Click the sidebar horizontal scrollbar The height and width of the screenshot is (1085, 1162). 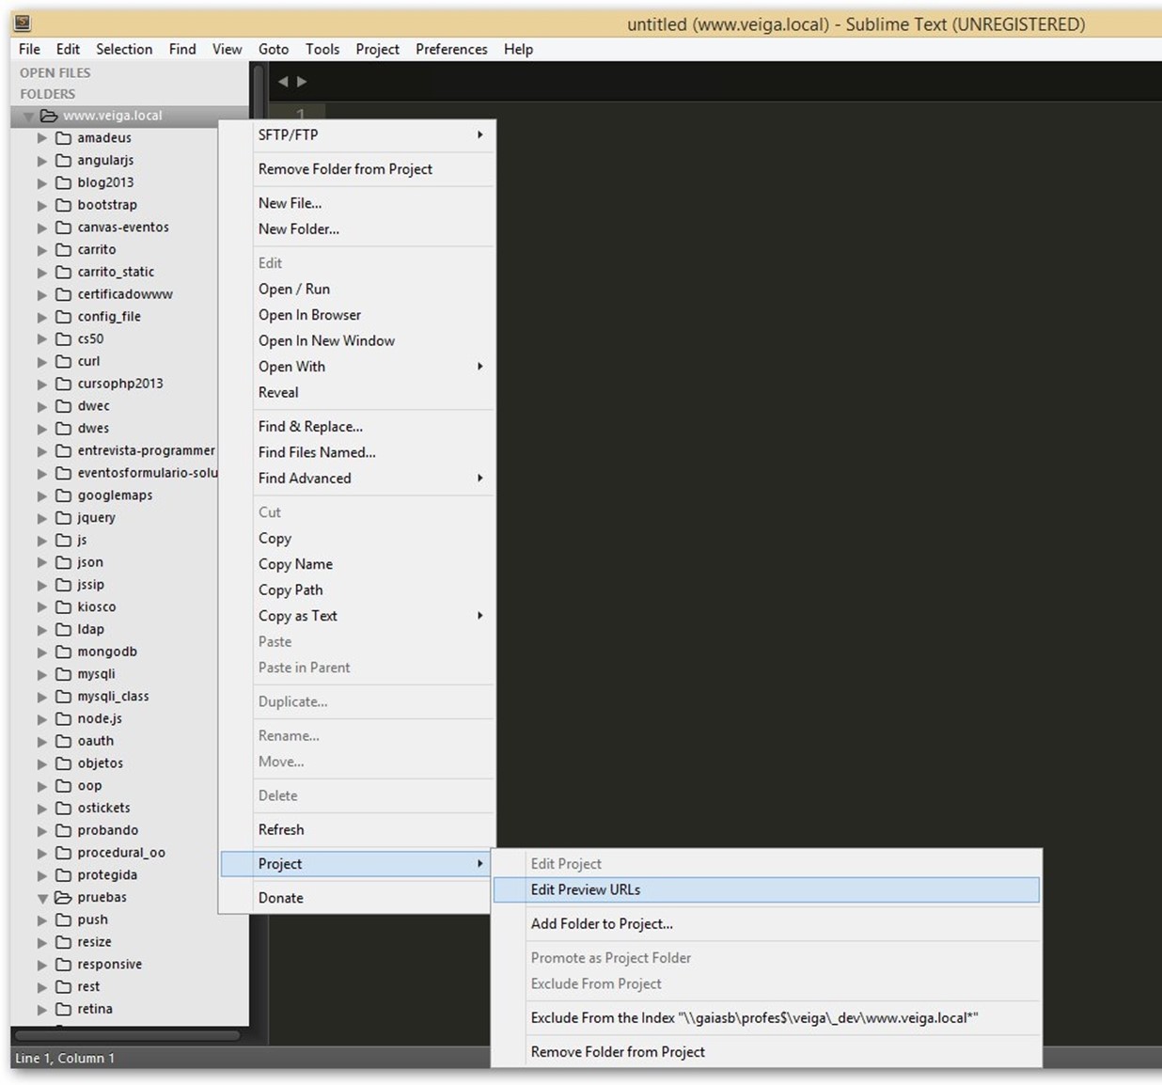127,1035
